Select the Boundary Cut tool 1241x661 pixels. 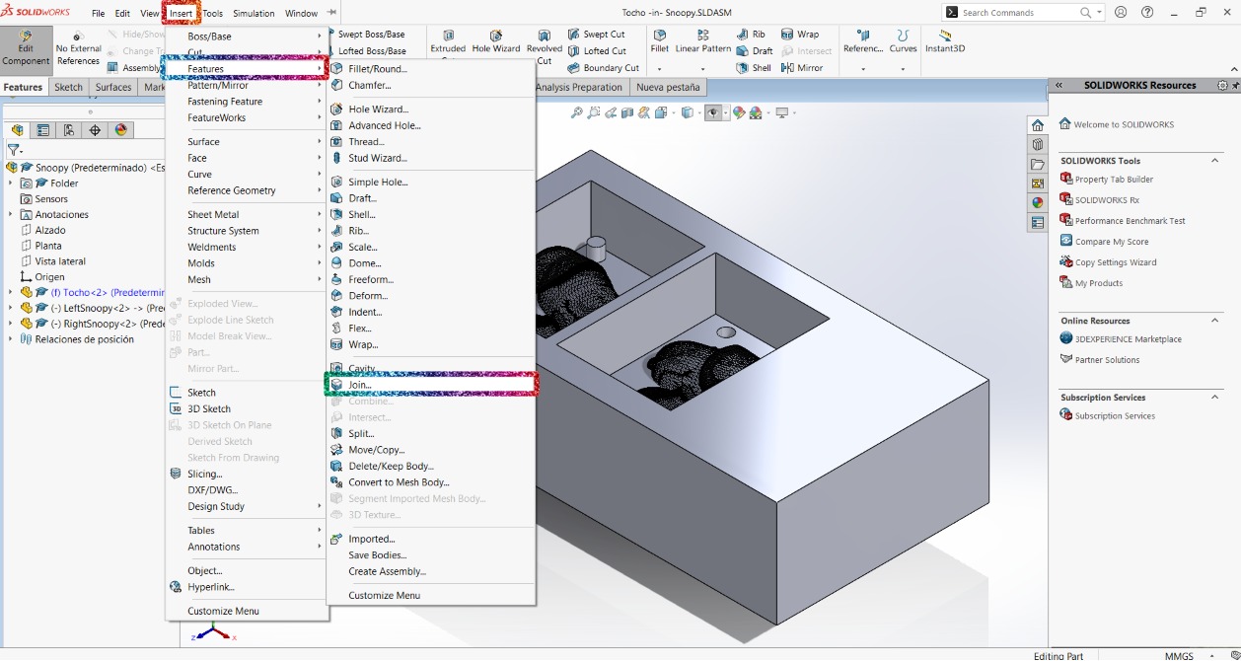coord(603,68)
